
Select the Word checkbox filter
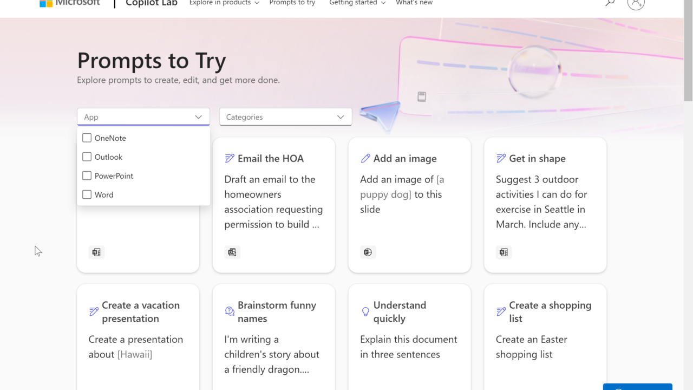click(87, 195)
